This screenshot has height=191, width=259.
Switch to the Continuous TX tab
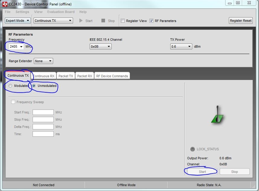pos(18,76)
